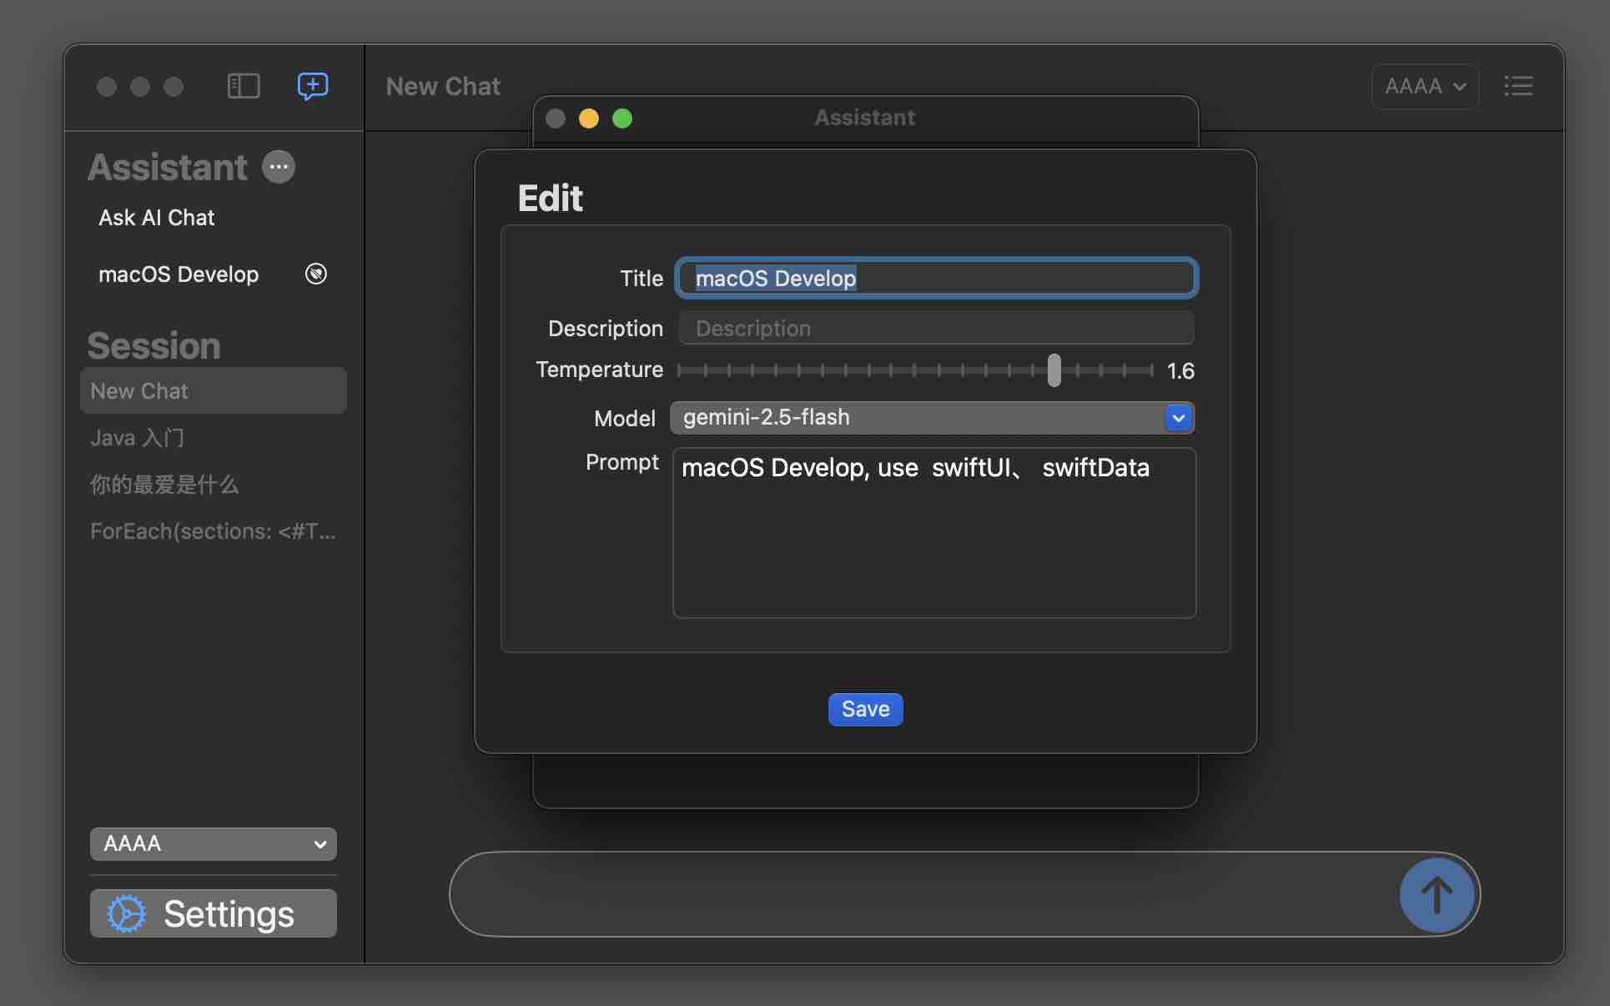This screenshot has height=1006, width=1610.
Task: Click the yellow minimize button on Assistant window
Action: point(589,118)
